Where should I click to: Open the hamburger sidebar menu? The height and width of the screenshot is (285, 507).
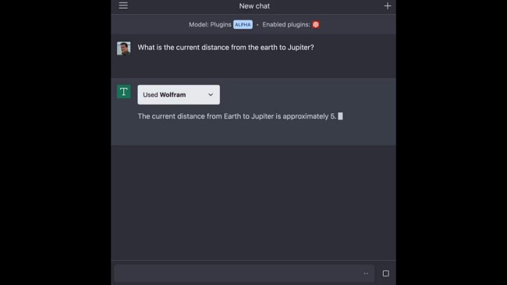123,5
